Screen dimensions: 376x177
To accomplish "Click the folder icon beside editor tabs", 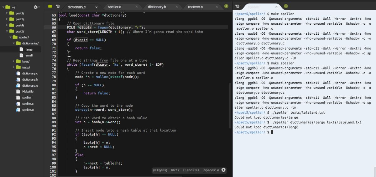I will click(50, 6).
